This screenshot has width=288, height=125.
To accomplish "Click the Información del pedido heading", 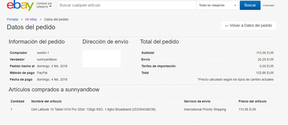I will tap(37, 42).
